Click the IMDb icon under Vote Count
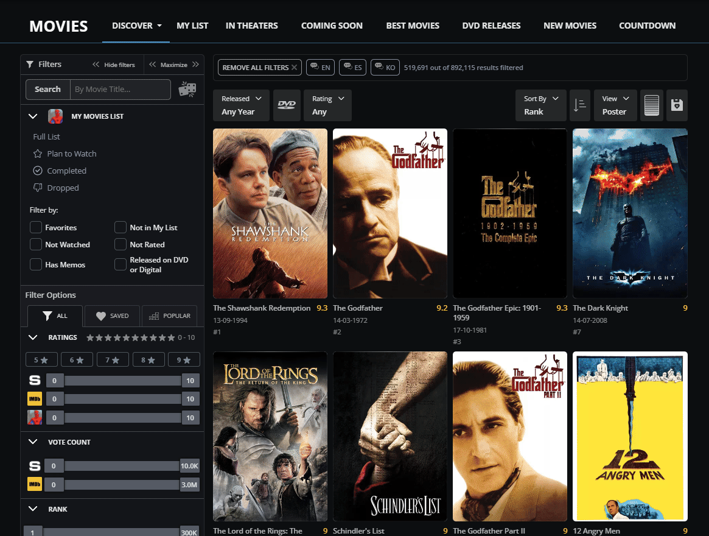The image size is (709, 536). [35, 484]
